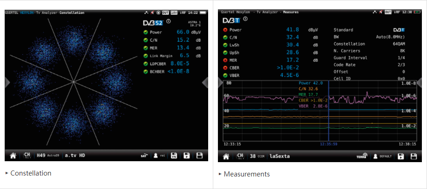Click the SAT band icon
The width and height of the screenshot is (427, 189).
(x=144, y=156)
